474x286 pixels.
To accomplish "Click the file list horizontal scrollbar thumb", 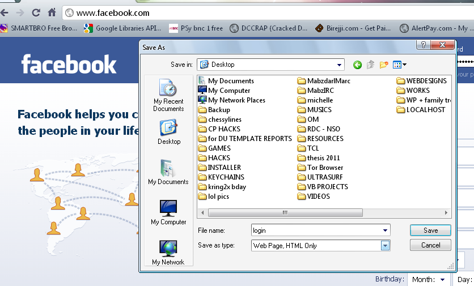I will tap(285, 212).
